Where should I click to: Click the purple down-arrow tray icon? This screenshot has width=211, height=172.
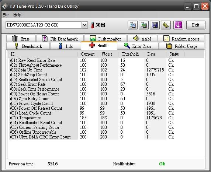[x=178, y=25]
